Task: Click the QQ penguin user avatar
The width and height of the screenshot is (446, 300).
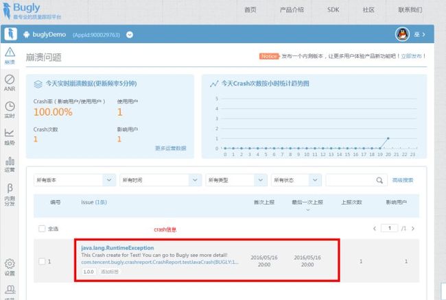Action: pos(403,34)
